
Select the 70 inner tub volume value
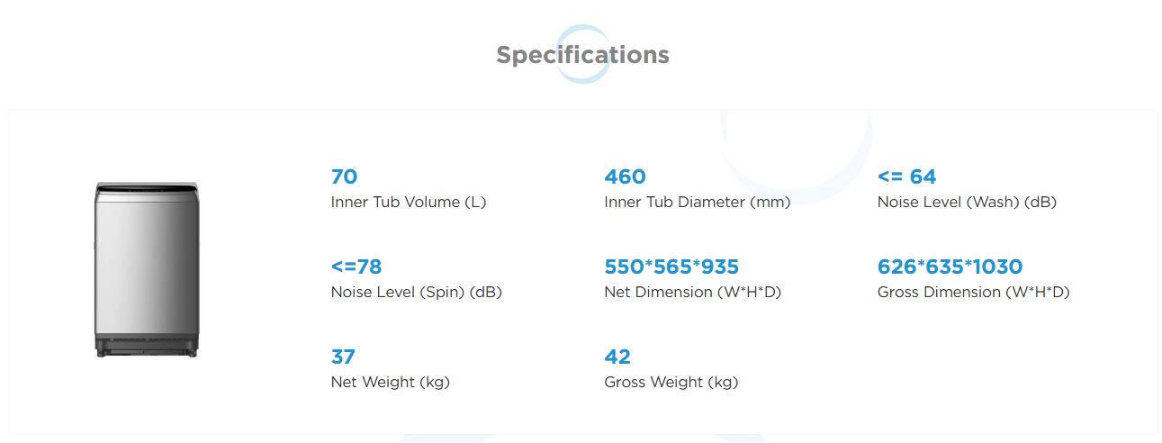[344, 176]
